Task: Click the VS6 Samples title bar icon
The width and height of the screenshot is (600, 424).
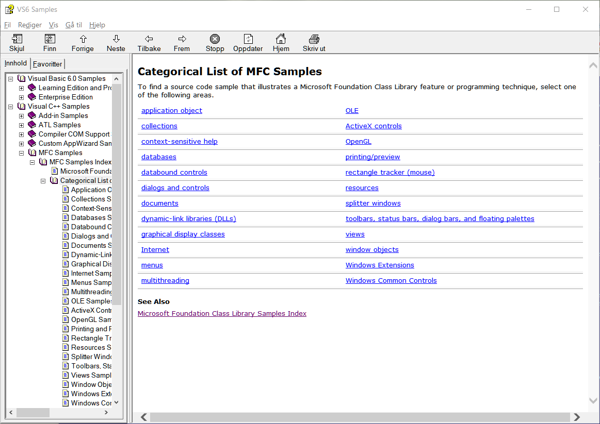Action: pos(9,9)
